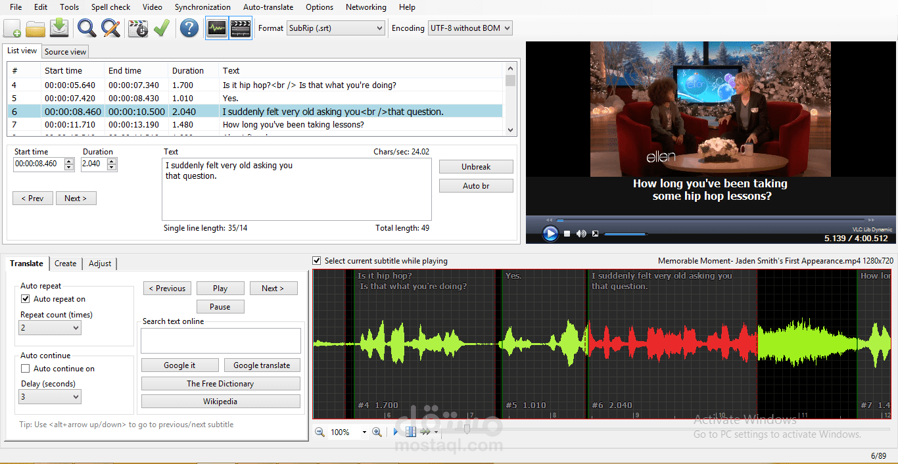
Task: Go to previous line with < Prev
Action: (x=32, y=198)
